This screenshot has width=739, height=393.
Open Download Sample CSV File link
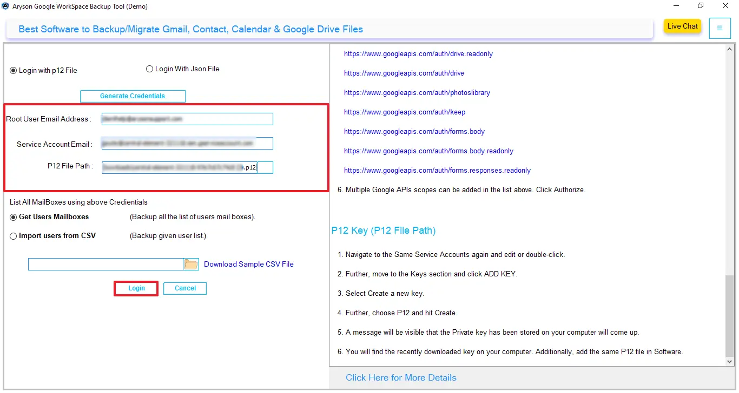(x=249, y=264)
